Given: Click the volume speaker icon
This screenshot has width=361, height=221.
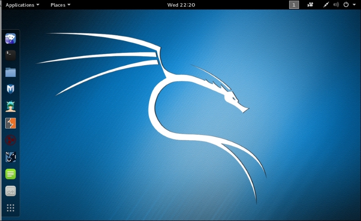Looking at the screenshot, I should (x=336, y=4).
